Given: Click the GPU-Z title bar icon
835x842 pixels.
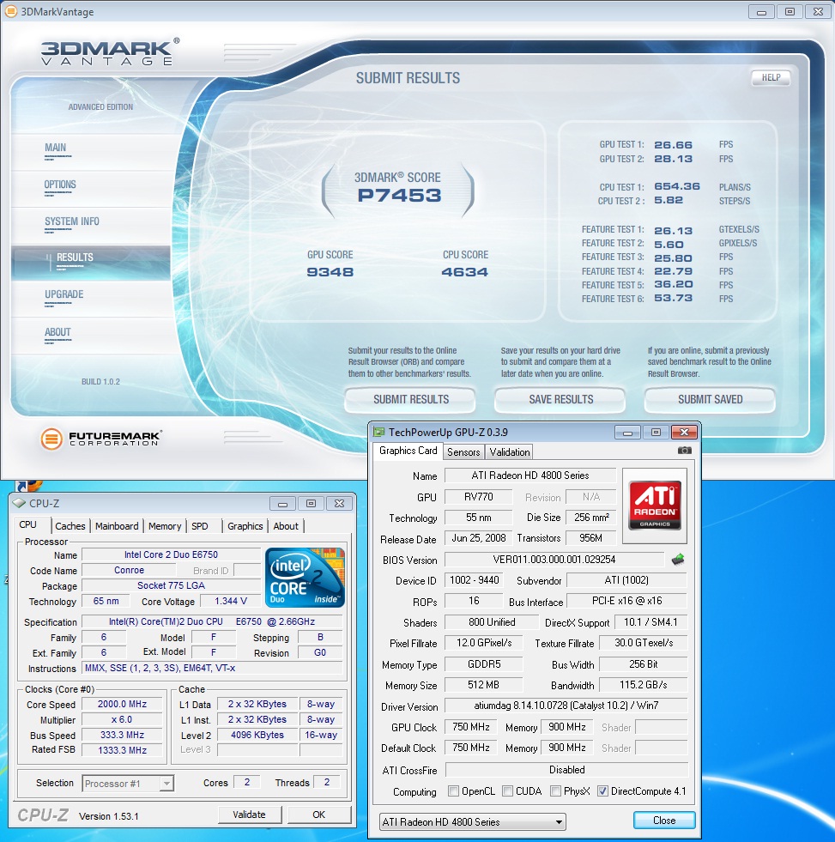Looking at the screenshot, I should click(379, 432).
